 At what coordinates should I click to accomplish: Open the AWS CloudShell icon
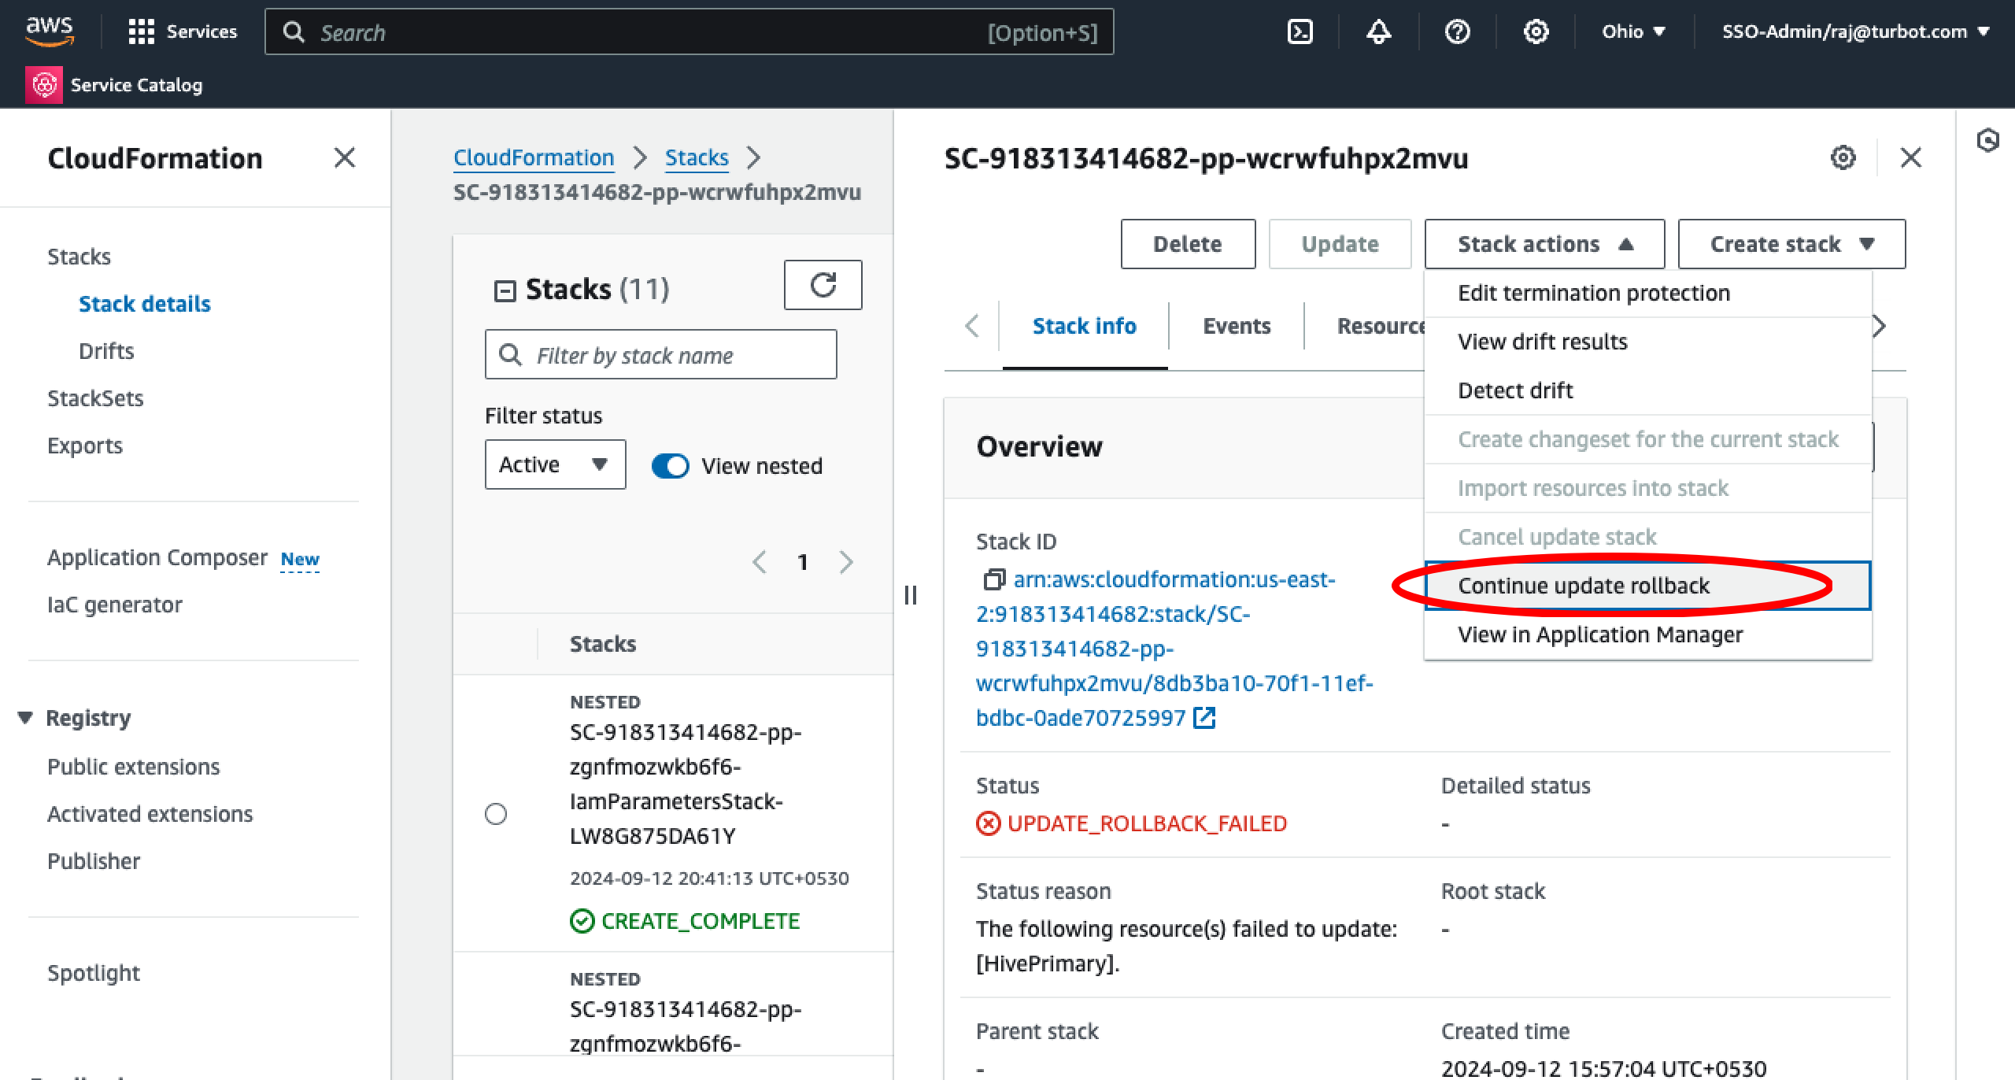click(x=1300, y=31)
